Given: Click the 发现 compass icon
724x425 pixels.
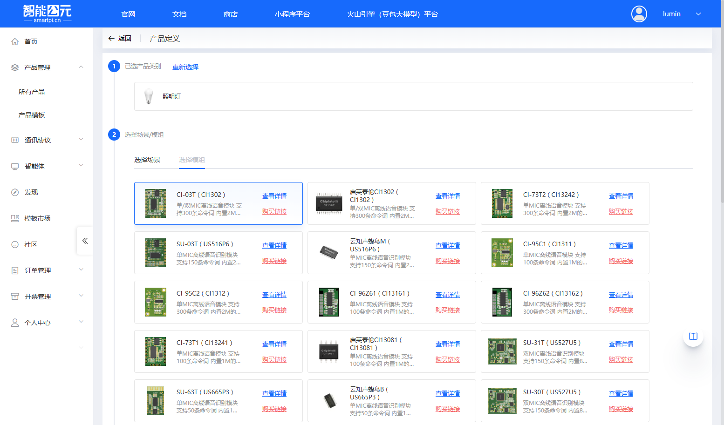Looking at the screenshot, I should (x=15, y=192).
